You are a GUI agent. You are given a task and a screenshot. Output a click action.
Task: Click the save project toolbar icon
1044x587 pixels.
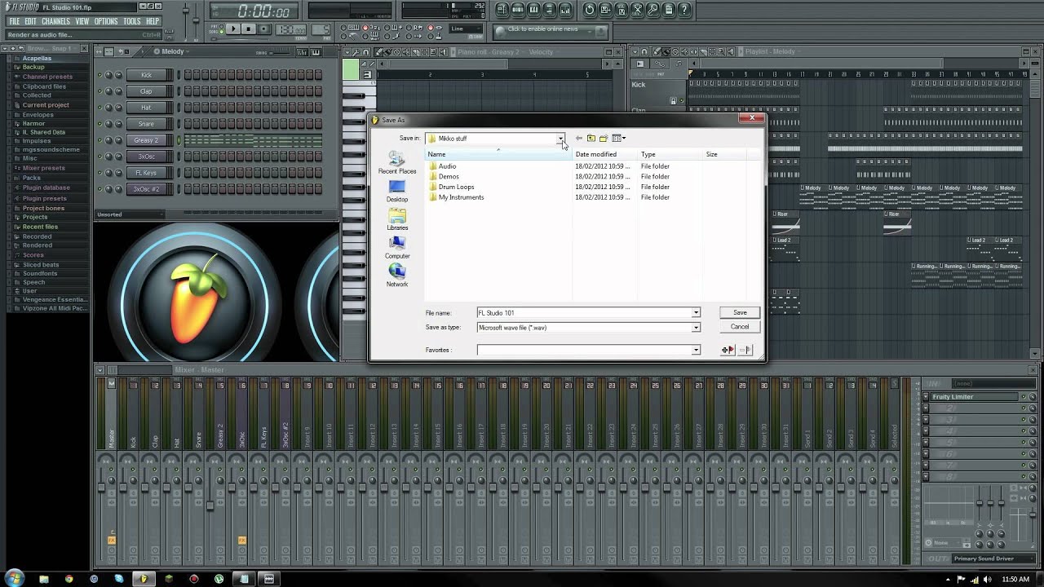pos(605,10)
